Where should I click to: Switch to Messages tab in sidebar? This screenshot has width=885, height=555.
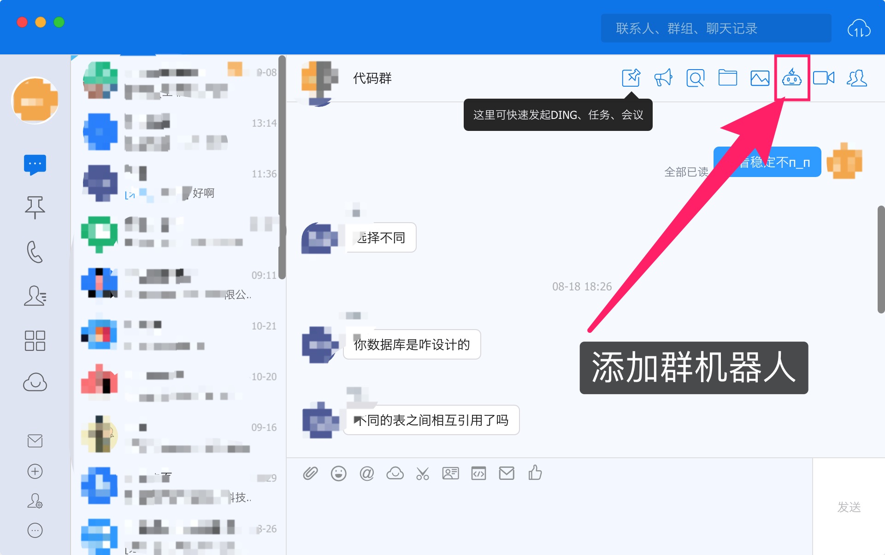tap(35, 164)
